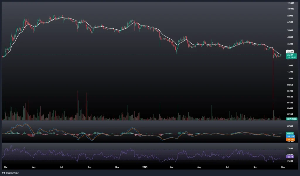300x176 pixels.
Task: Click the 25.00 RSI scale label
Action: pyautogui.click(x=291, y=161)
